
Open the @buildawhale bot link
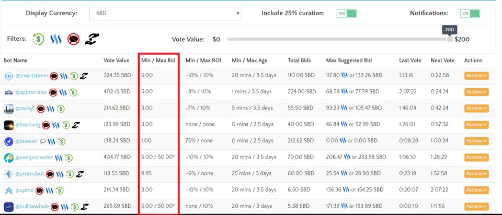(32, 206)
